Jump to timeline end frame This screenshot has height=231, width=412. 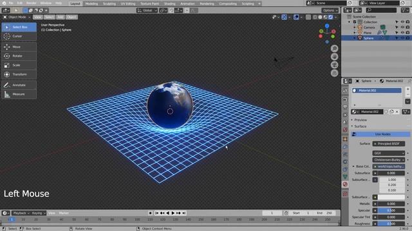click(184, 213)
